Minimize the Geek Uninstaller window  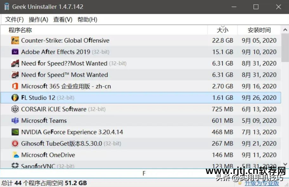pos(234,7)
